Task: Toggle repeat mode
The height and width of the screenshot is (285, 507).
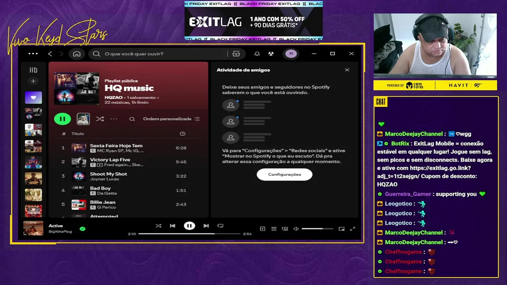Action: (x=221, y=226)
